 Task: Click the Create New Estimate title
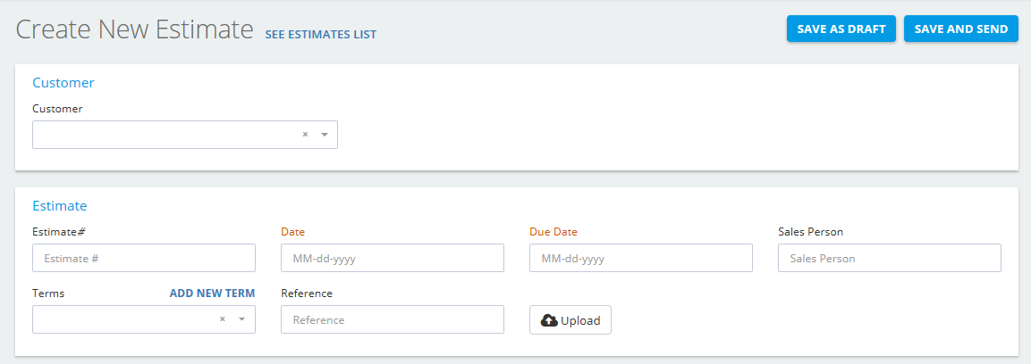click(134, 30)
